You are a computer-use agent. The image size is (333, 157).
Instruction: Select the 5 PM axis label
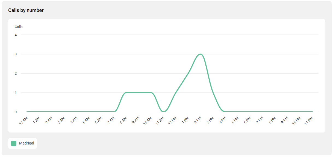(x=235, y=120)
